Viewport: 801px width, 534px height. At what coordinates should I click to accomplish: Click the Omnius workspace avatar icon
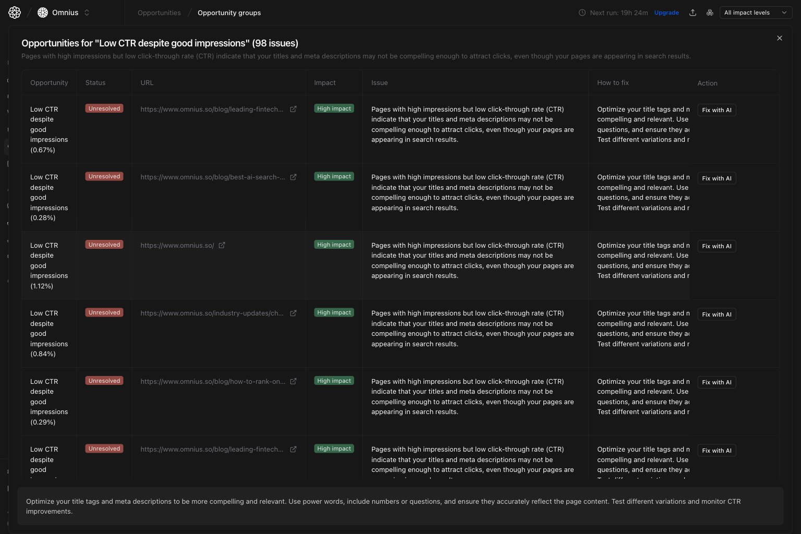pyautogui.click(x=42, y=12)
